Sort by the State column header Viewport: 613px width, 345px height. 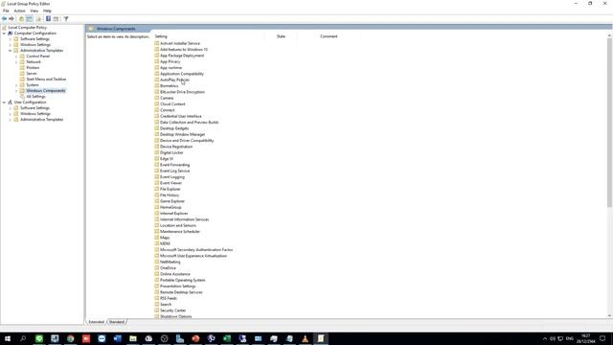pos(281,36)
